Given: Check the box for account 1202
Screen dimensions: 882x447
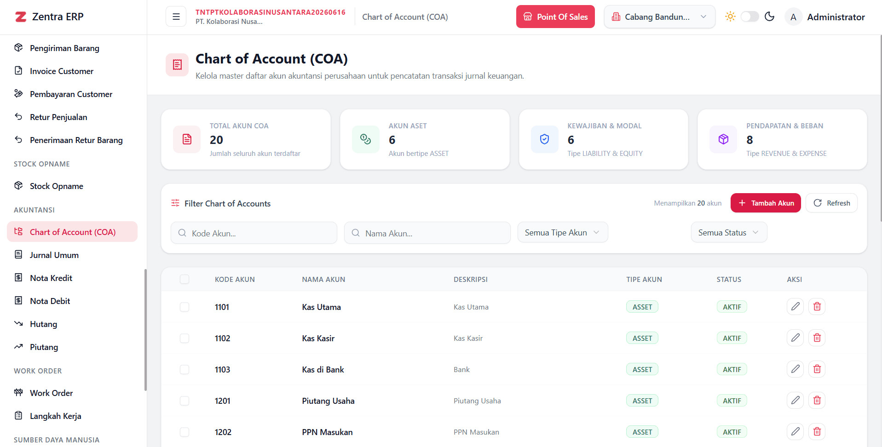Looking at the screenshot, I should [x=184, y=432].
